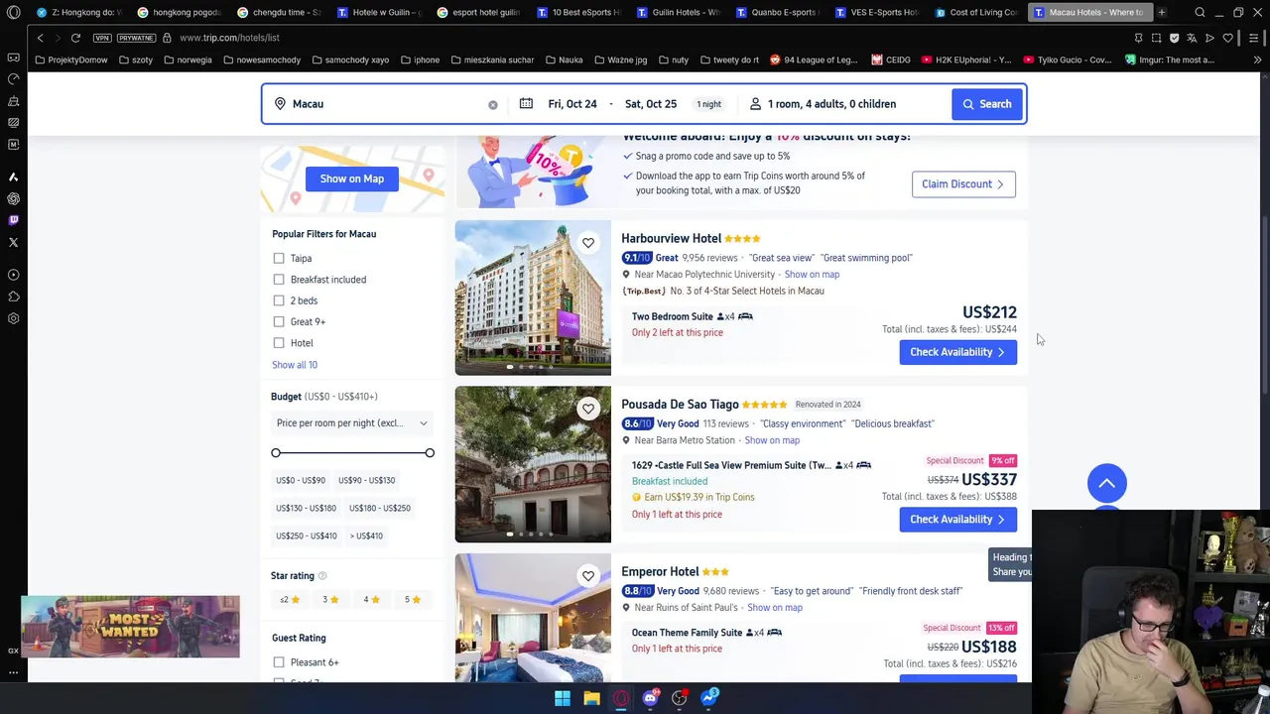
Task: Open Emperor Hotel title link
Action: 660,571
